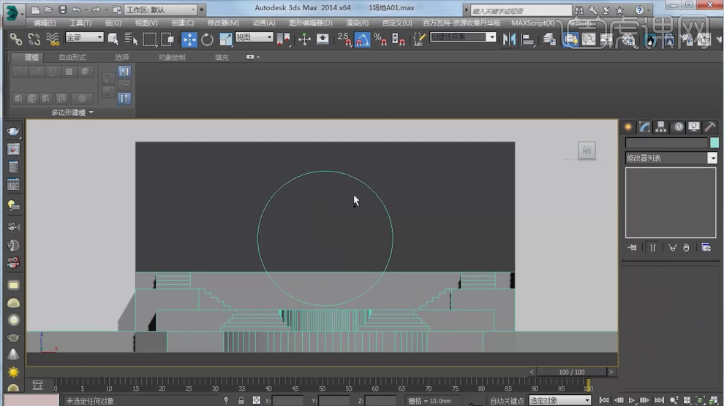Toggle the selection lock padlock icon
Viewport: 724px width, 406px height.
[241, 400]
